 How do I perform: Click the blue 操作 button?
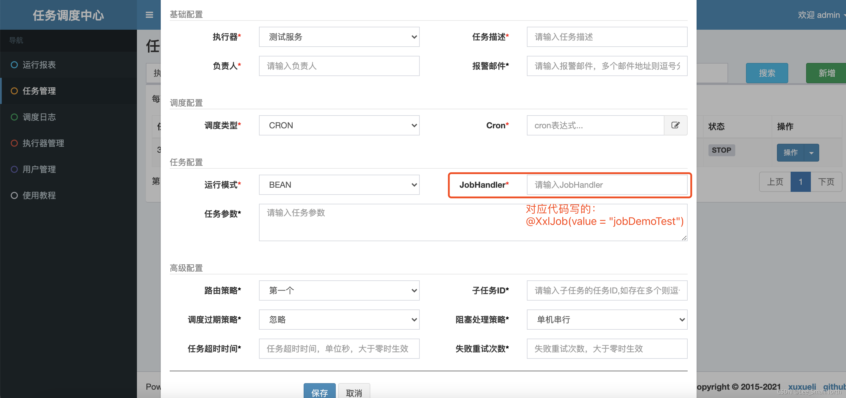pyautogui.click(x=791, y=153)
